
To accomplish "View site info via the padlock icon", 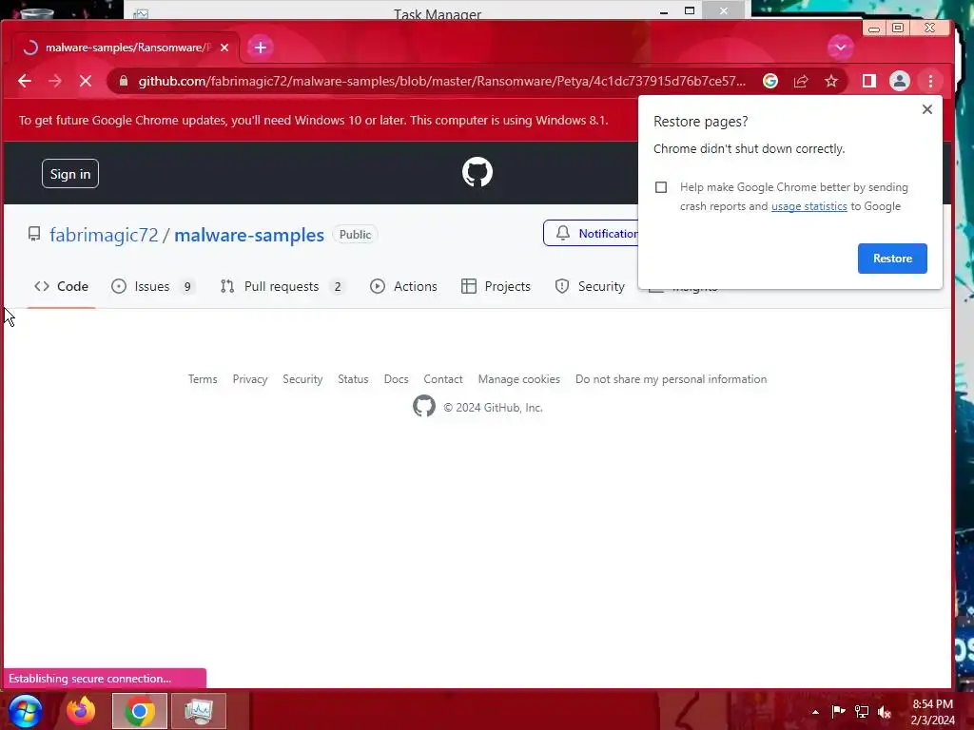I will [124, 81].
